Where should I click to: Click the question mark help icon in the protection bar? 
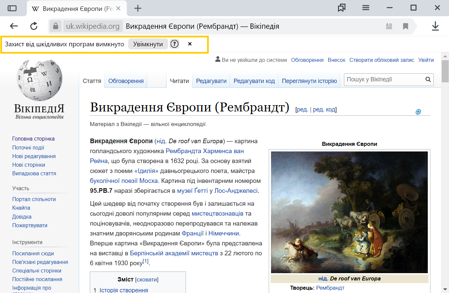pos(175,44)
